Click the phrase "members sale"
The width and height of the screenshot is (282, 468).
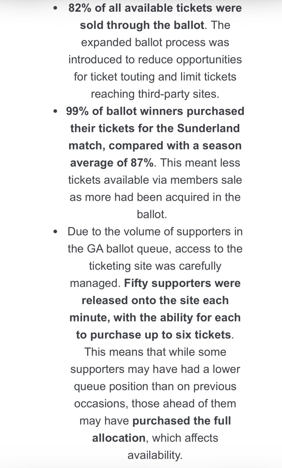click(206, 180)
